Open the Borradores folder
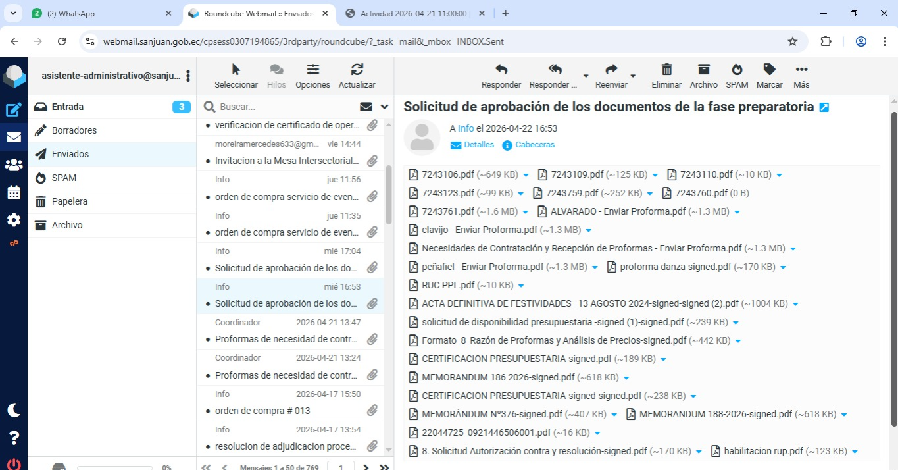 74,130
